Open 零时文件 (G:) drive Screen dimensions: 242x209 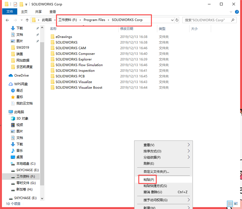pyautogui.click(x=26, y=183)
